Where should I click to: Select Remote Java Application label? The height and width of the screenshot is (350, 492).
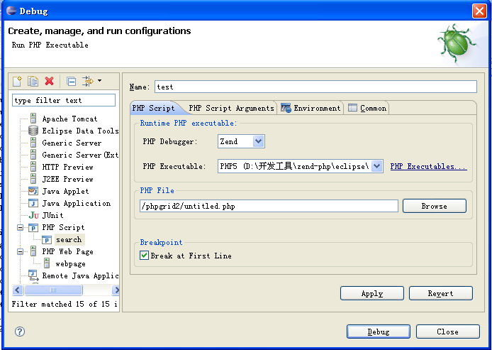(80, 275)
